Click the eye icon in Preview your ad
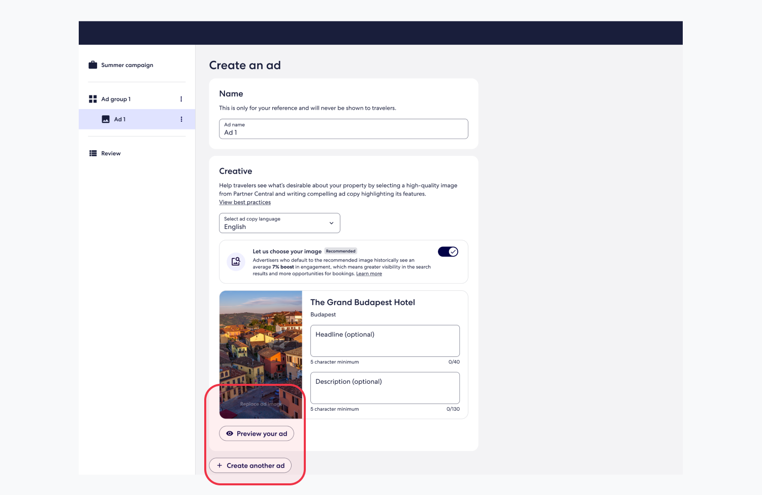Screen dimensions: 762x495 (x=230, y=434)
